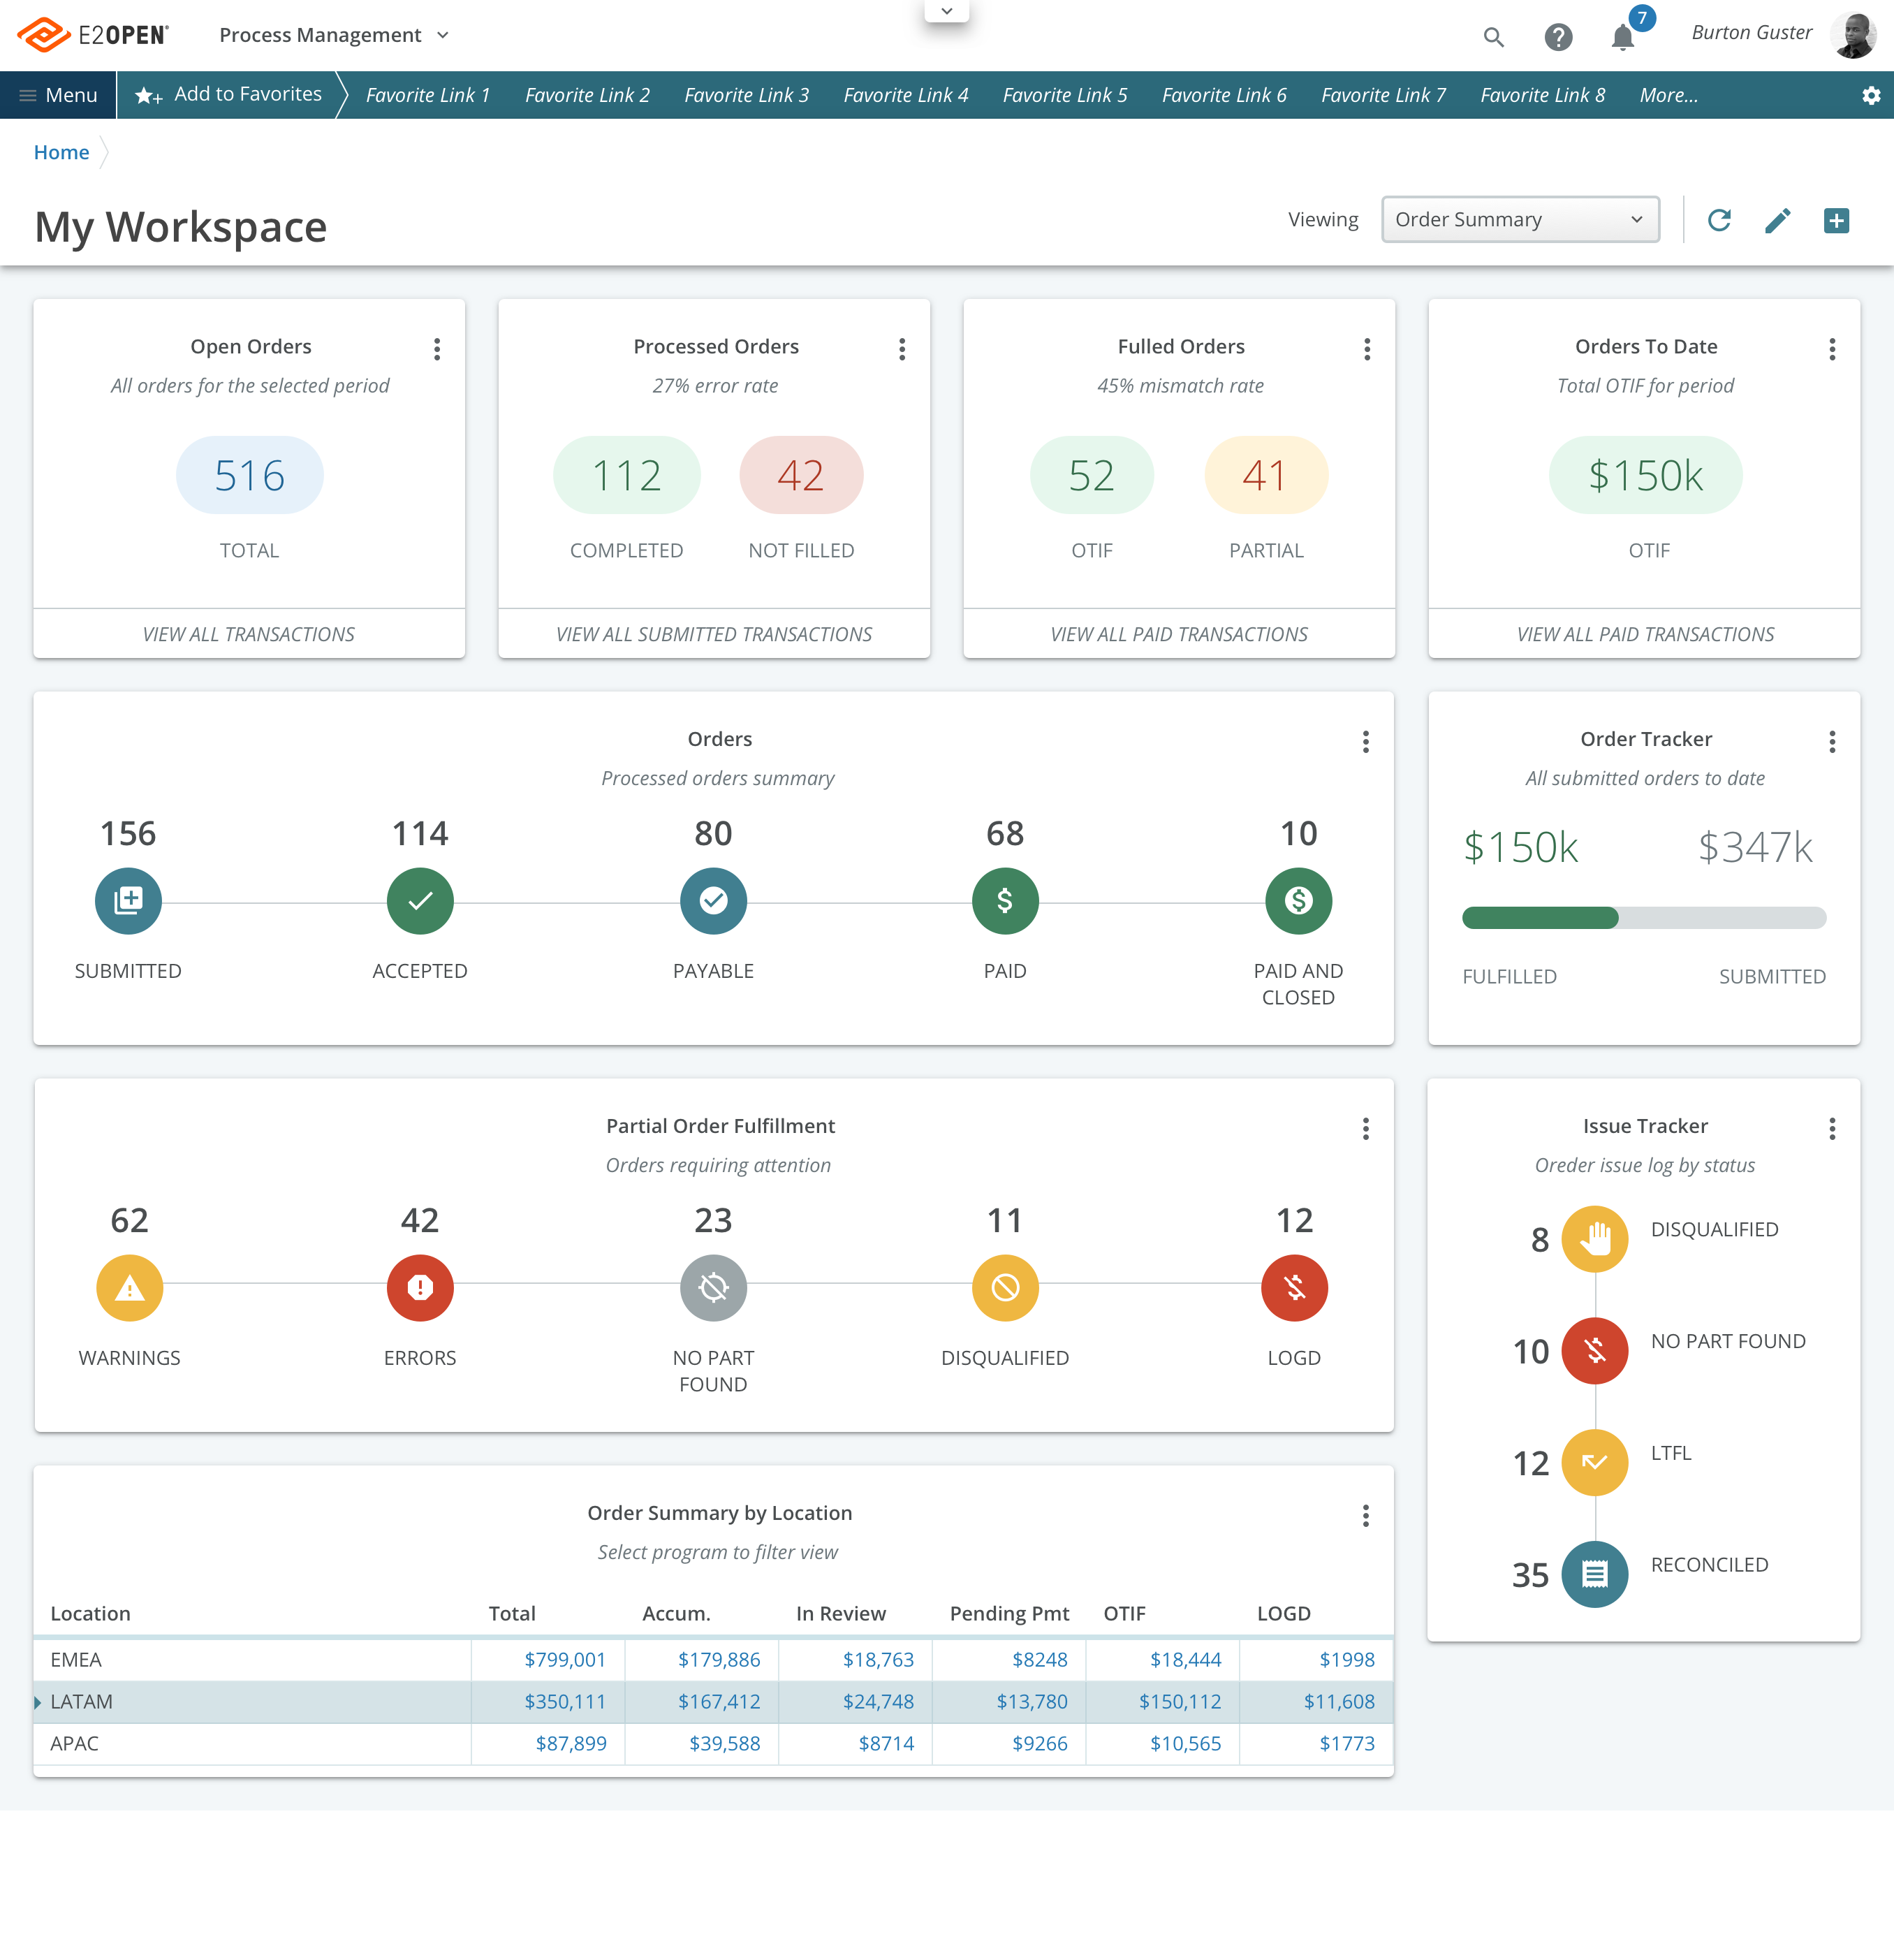
Task: Click the Submitted orders stage icon
Action: (128, 901)
